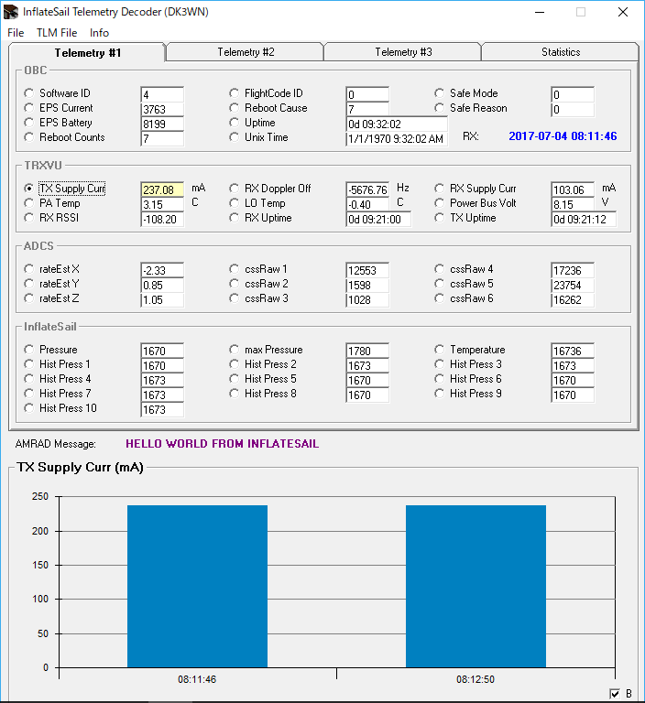The height and width of the screenshot is (703, 645).
Task: Select the Safe Mode radio button
Action: [x=440, y=93]
